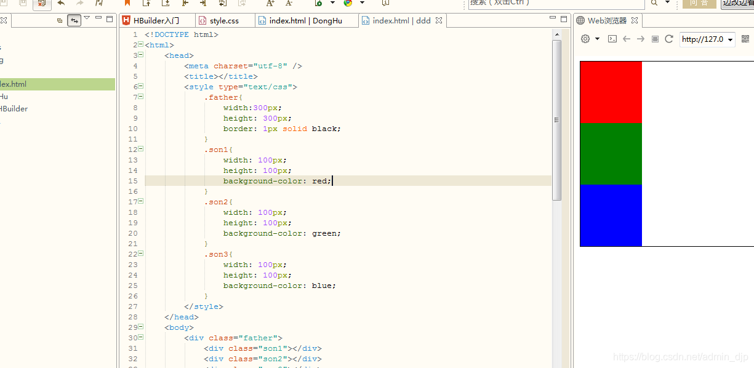Show QR code for the preview URL
Image resolution: width=754 pixels, height=368 pixels.
coord(745,39)
